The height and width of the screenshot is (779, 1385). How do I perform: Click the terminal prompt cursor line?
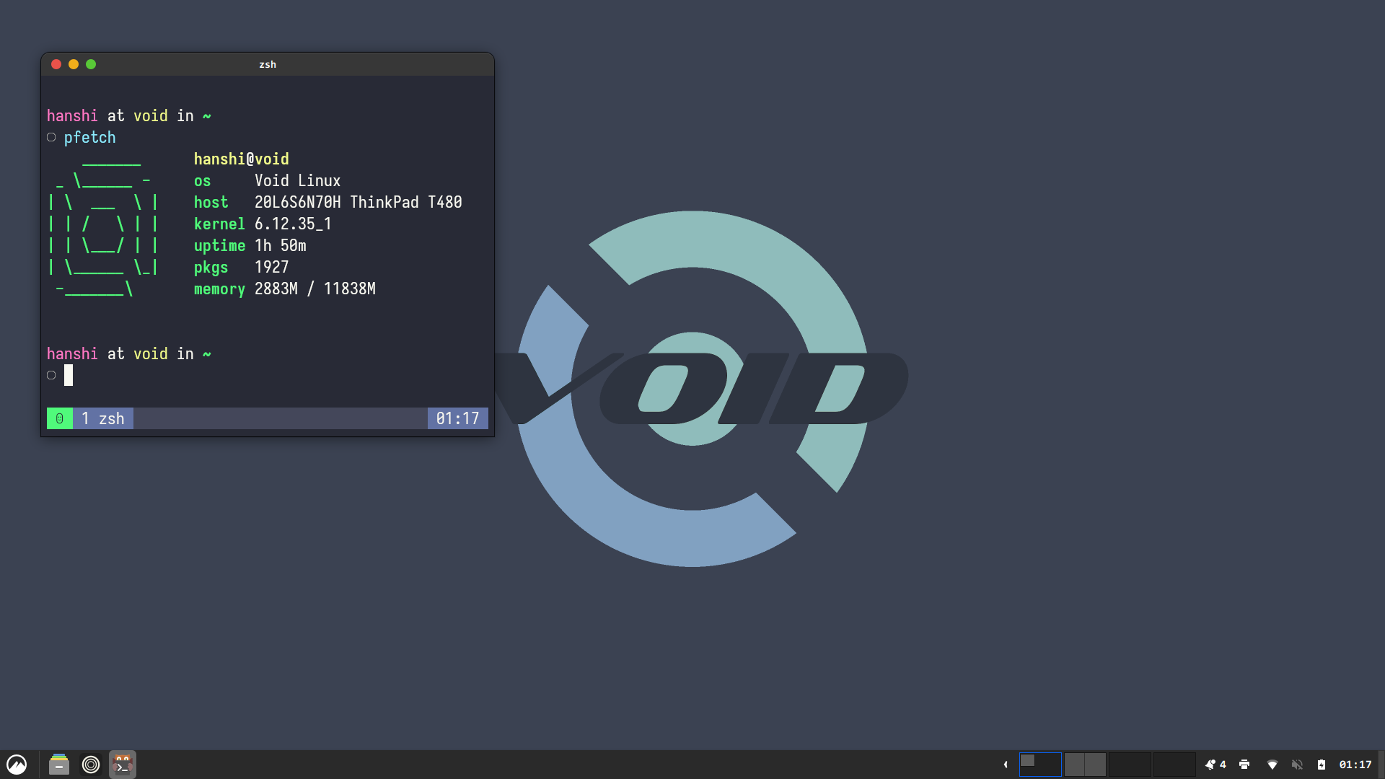click(x=69, y=375)
